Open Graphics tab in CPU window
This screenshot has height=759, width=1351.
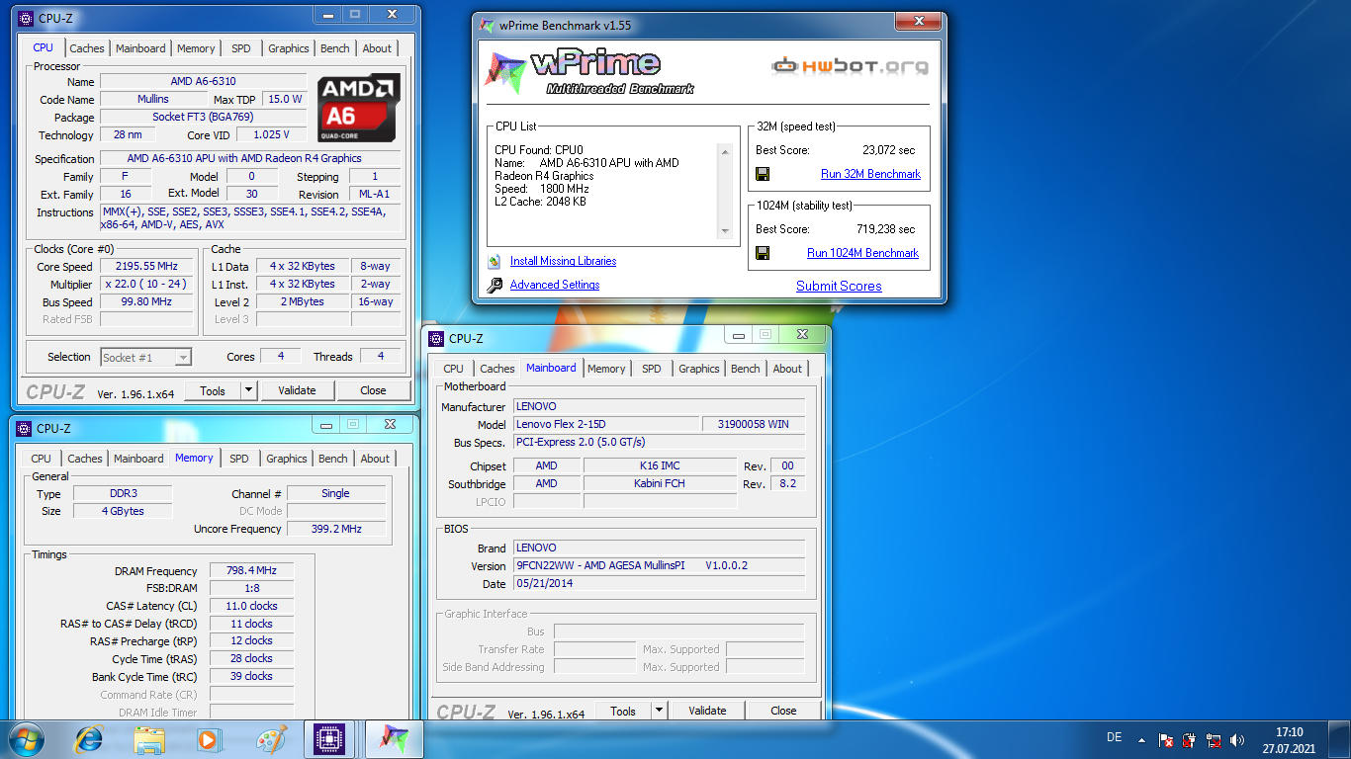[x=289, y=48]
